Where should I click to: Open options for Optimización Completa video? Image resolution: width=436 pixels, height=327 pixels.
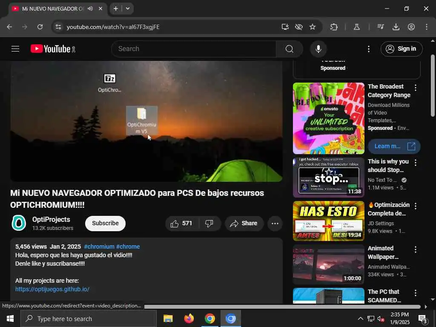click(416, 206)
